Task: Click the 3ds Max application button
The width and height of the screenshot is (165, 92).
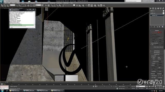Action: [x=2, y=2]
